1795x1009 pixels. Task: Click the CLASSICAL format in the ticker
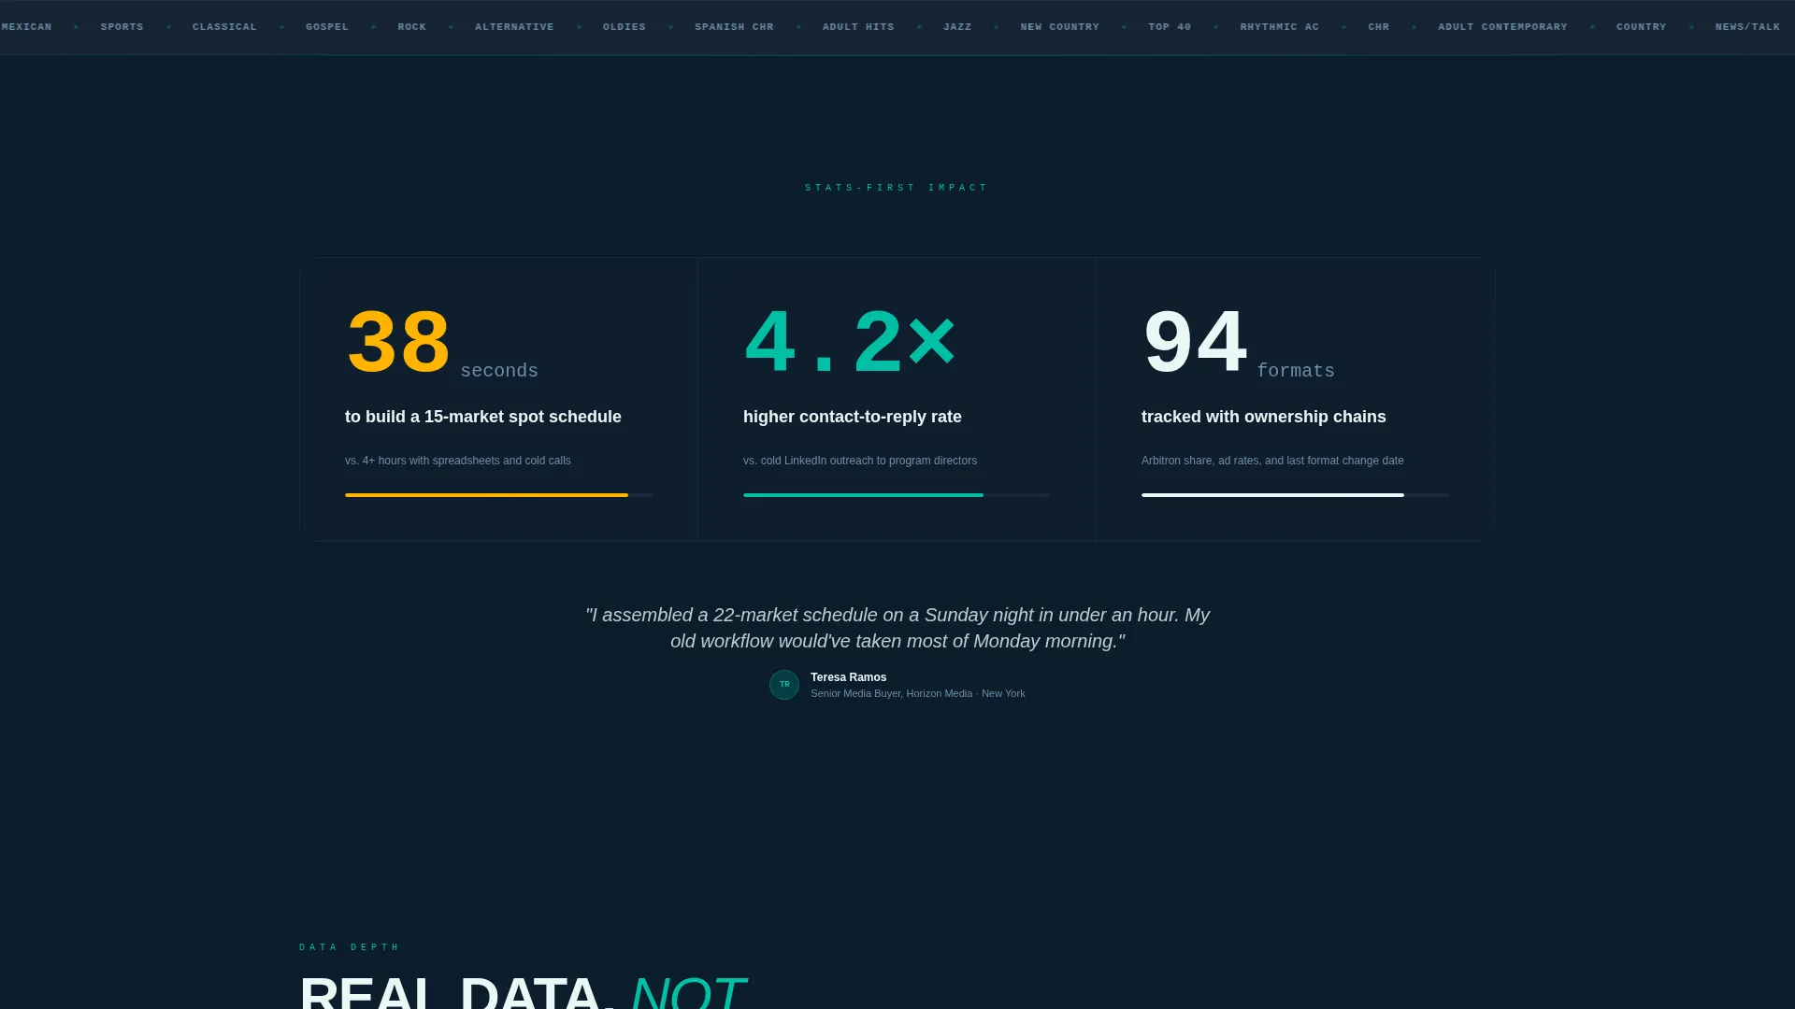[x=224, y=27]
